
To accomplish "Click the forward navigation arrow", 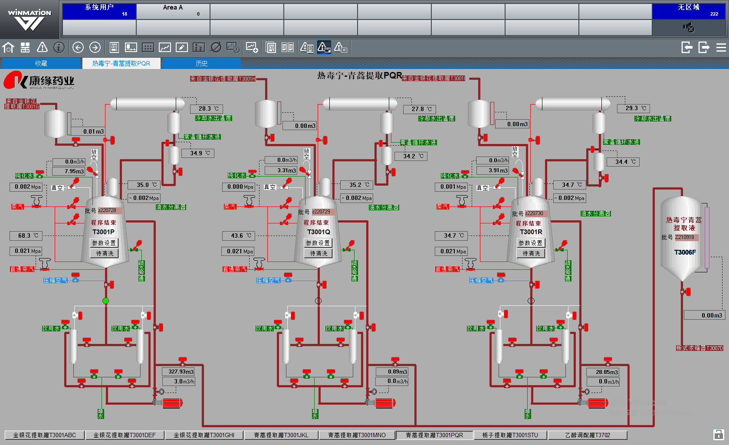I will 95,47.
